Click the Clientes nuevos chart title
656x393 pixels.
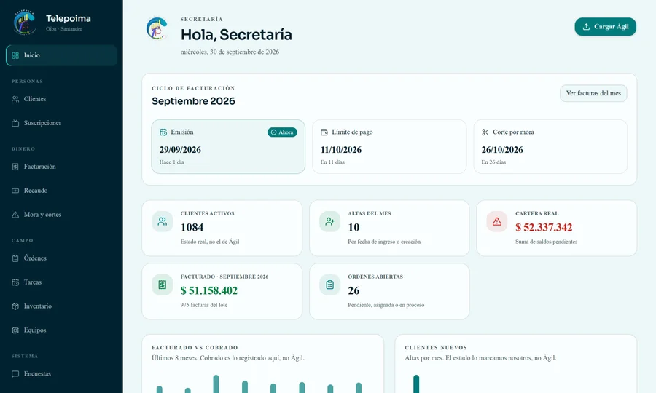[436, 347]
